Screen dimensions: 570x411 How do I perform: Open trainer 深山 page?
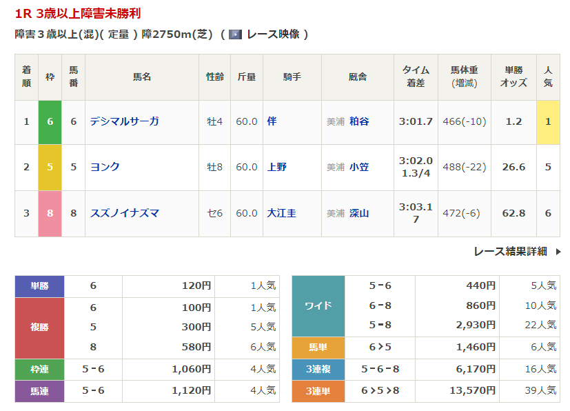click(x=358, y=213)
